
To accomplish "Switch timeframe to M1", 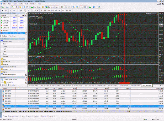I will (x=41, y=10).
